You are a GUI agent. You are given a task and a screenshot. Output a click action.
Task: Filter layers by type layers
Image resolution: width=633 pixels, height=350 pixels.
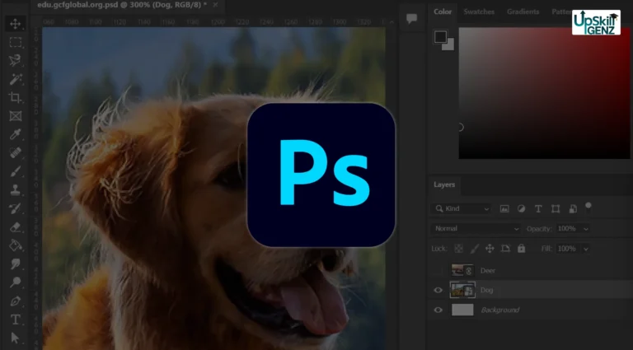pyautogui.click(x=538, y=209)
